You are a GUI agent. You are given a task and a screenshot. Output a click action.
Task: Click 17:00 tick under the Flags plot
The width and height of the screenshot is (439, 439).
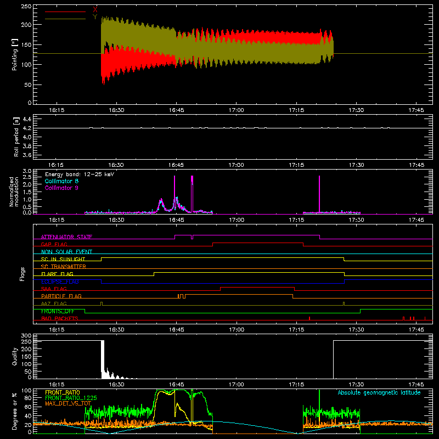pyautogui.click(x=237, y=330)
